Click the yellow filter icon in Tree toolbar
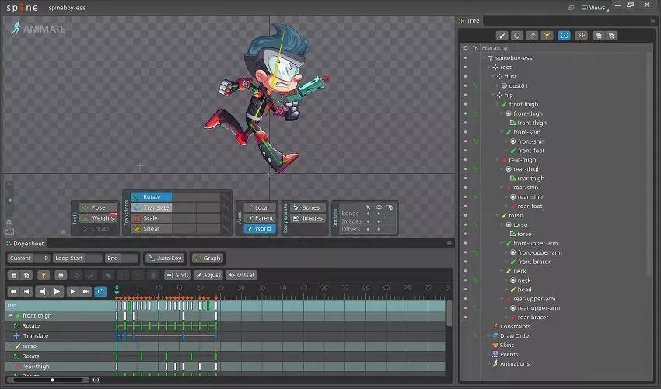 [x=547, y=36]
